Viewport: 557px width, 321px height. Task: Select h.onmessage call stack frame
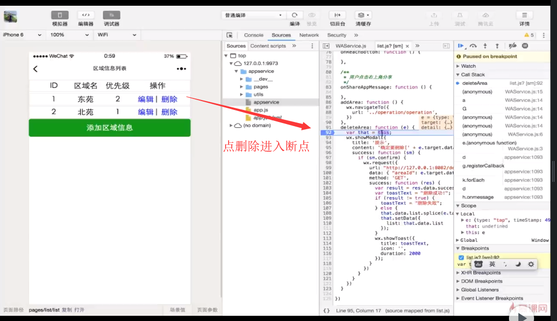pyautogui.click(x=478, y=197)
